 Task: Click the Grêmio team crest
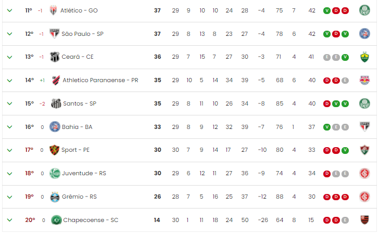(x=55, y=197)
